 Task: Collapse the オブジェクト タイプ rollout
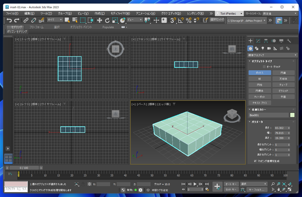pos(262,61)
